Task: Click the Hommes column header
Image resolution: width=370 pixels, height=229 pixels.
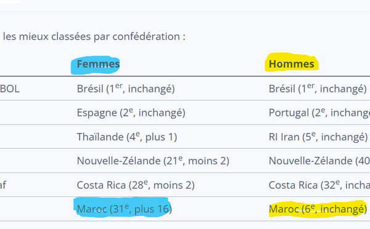Action: 292,64
